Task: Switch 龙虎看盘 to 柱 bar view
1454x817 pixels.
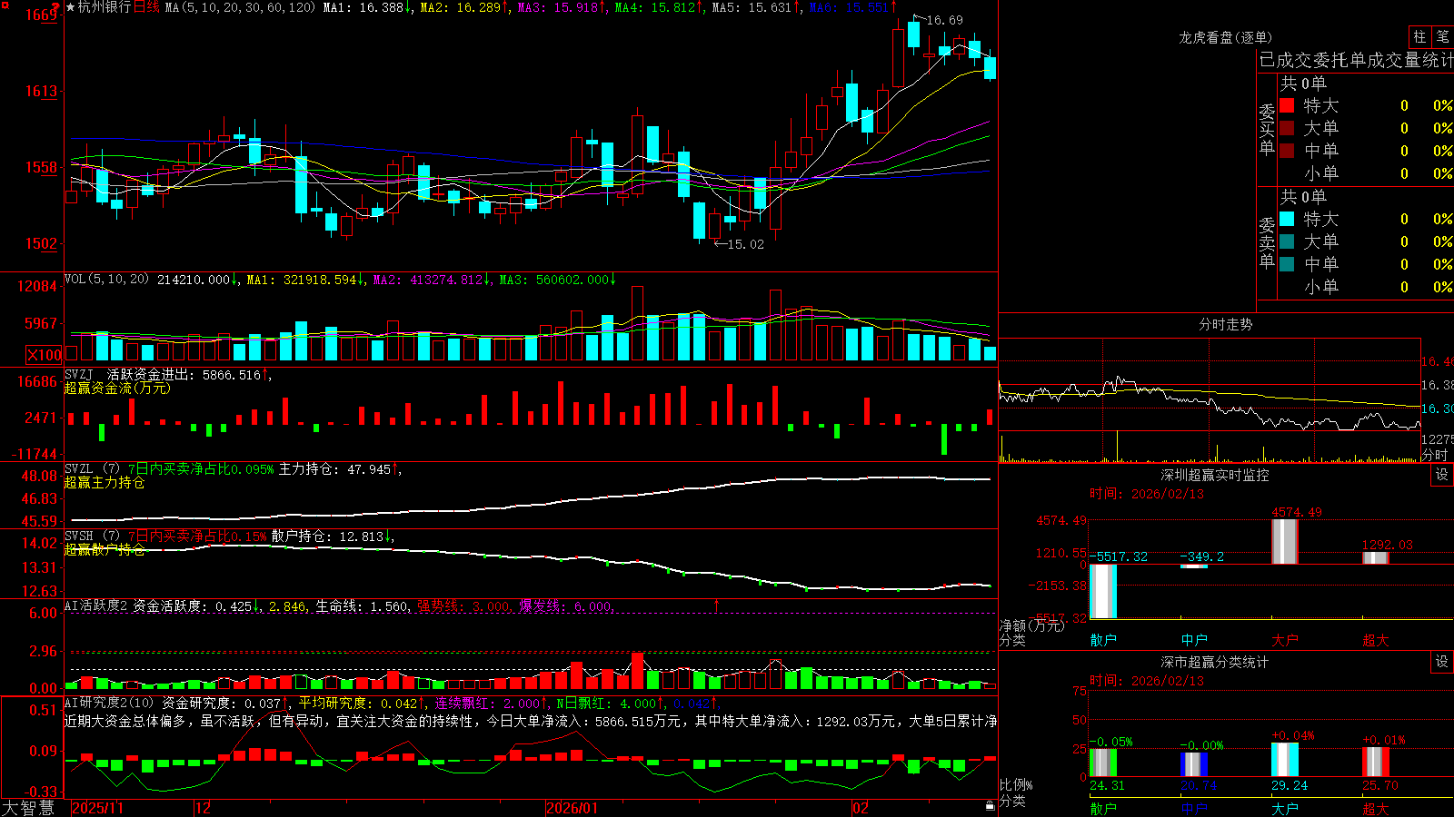Action: point(1419,36)
